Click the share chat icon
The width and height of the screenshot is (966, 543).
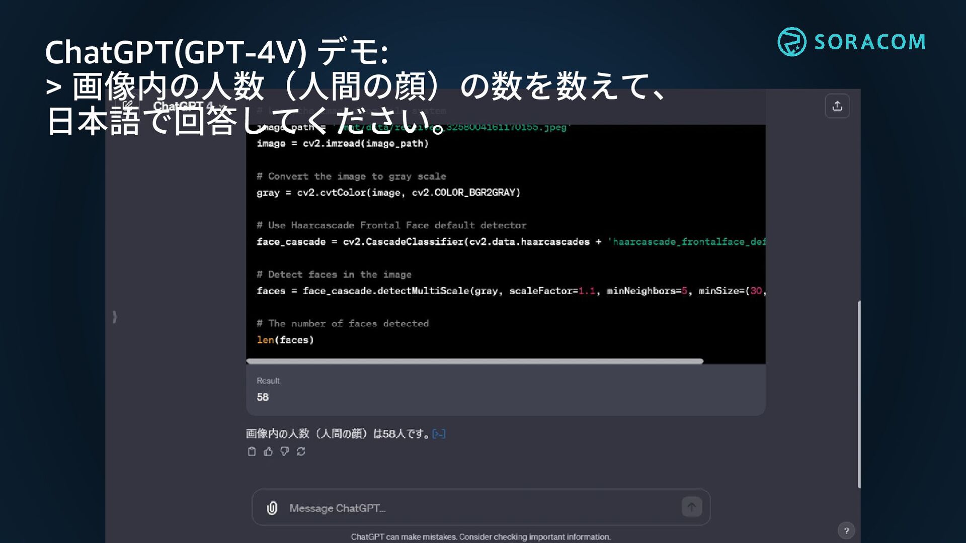(x=837, y=106)
